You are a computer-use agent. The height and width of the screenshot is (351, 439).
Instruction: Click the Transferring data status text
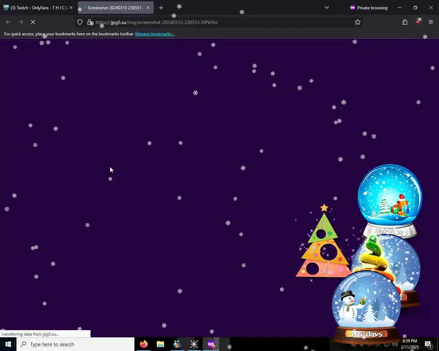(x=30, y=334)
